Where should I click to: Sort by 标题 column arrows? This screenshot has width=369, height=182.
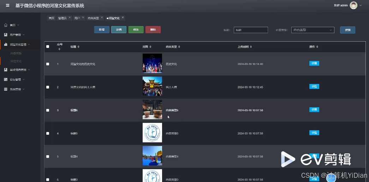[78, 47]
